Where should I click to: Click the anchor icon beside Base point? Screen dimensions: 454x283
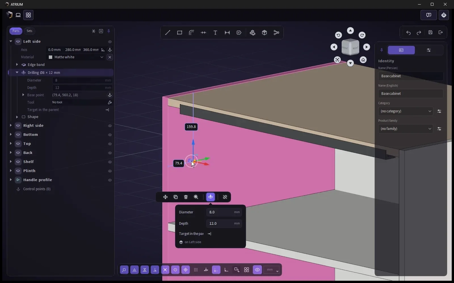pyautogui.click(x=110, y=95)
